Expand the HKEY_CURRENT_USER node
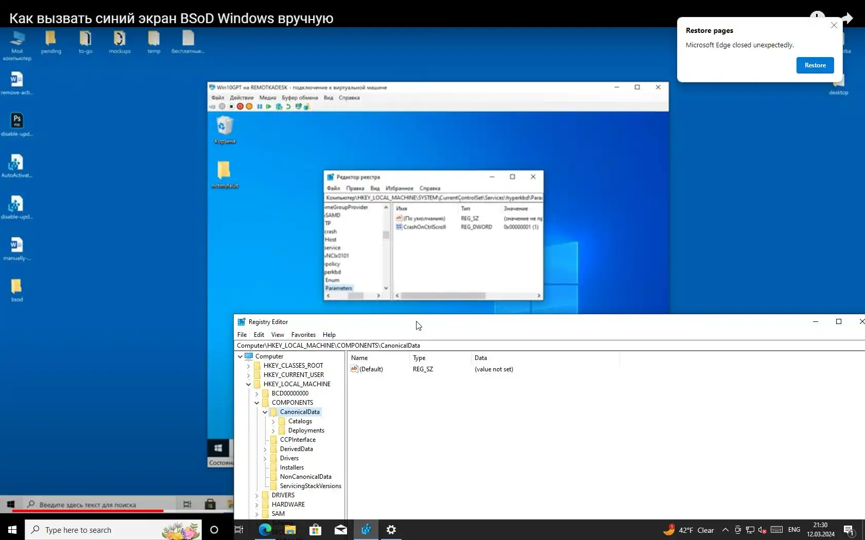Image resolution: width=865 pixels, height=540 pixels. (248, 375)
